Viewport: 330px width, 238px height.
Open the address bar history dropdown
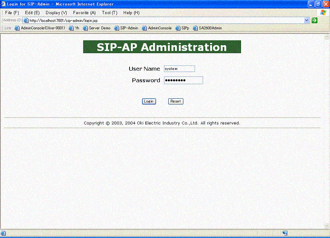(306, 20)
